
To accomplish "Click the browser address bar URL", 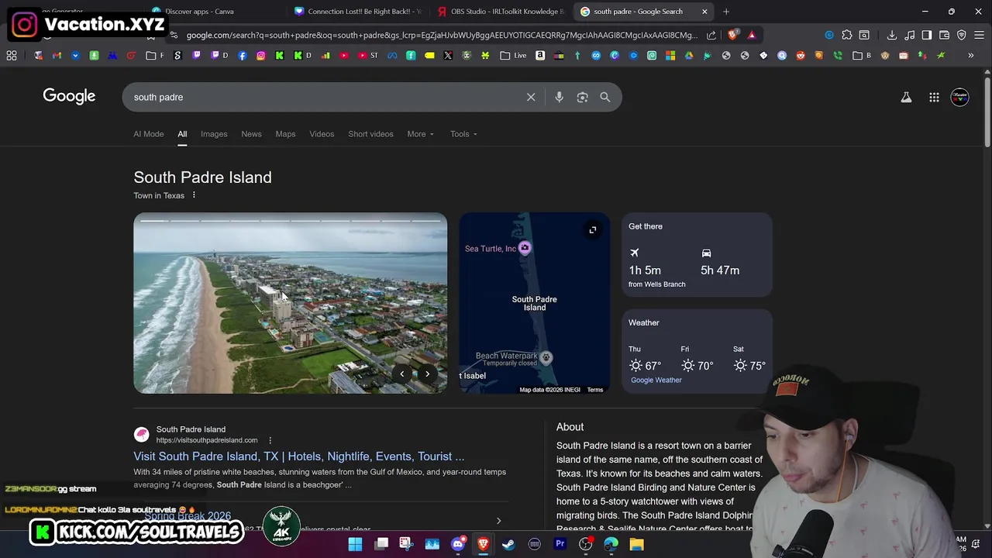I will (442, 35).
